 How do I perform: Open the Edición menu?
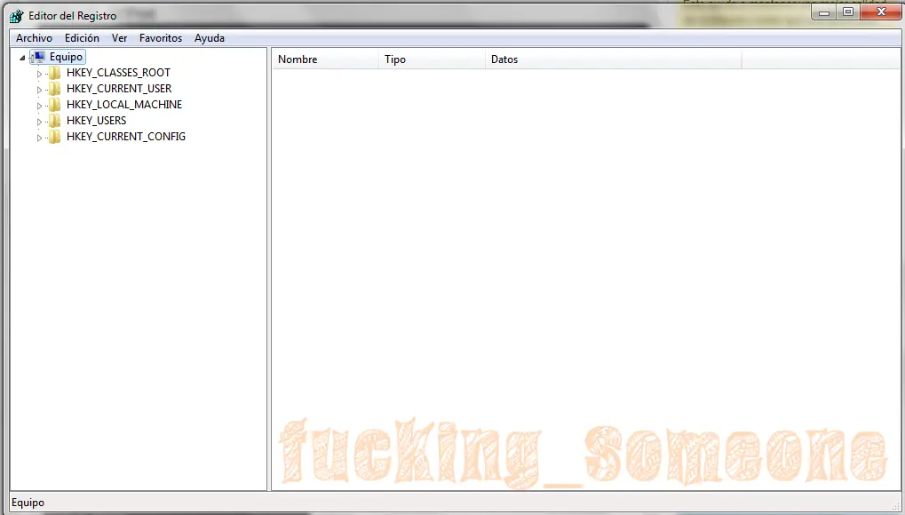[x=82, y=38]
